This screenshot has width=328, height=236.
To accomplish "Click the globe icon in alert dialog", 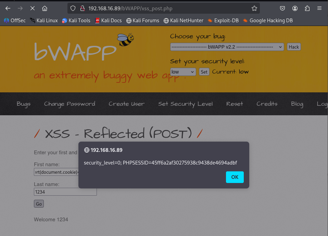I will [87, 150].
